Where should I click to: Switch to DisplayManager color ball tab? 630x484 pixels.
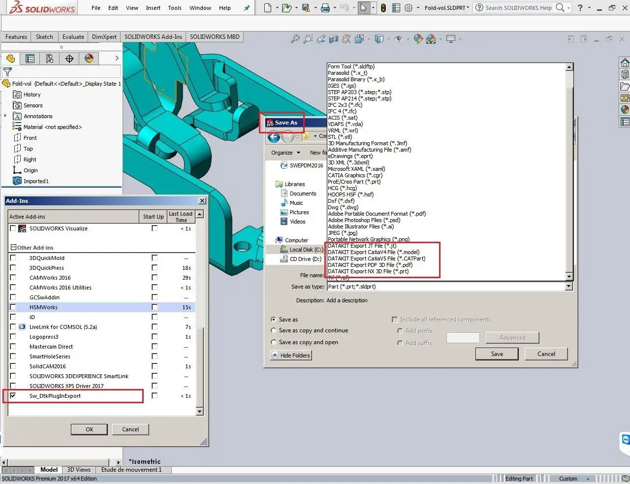(89, 59)
